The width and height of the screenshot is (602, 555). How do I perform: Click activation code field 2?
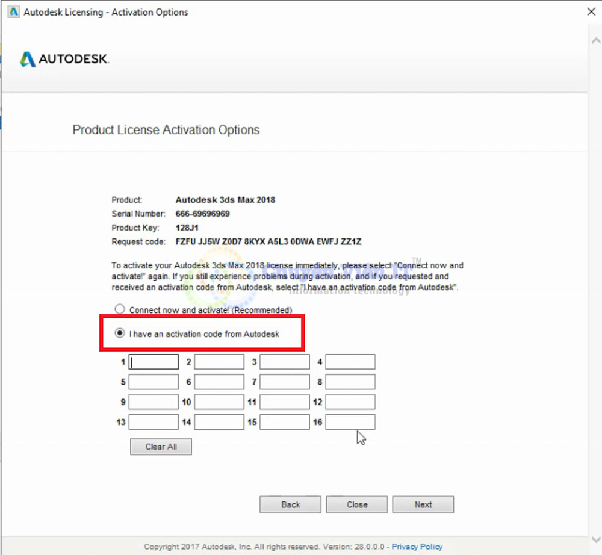(219, 362)
